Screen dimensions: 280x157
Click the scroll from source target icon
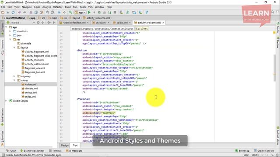click(38, 23)
